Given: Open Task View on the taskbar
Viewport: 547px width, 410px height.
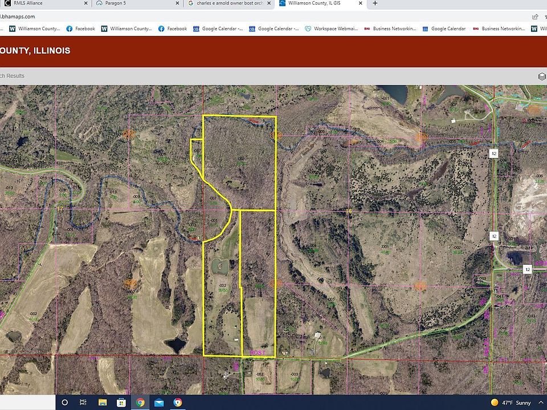Looking at the screenshot, I should pos(83,402).
